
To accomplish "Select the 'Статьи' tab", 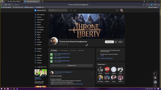I will [73, 50].
